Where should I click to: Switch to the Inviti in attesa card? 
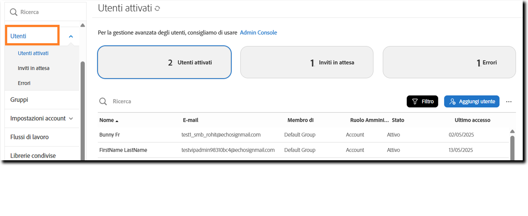click(307, 62)
